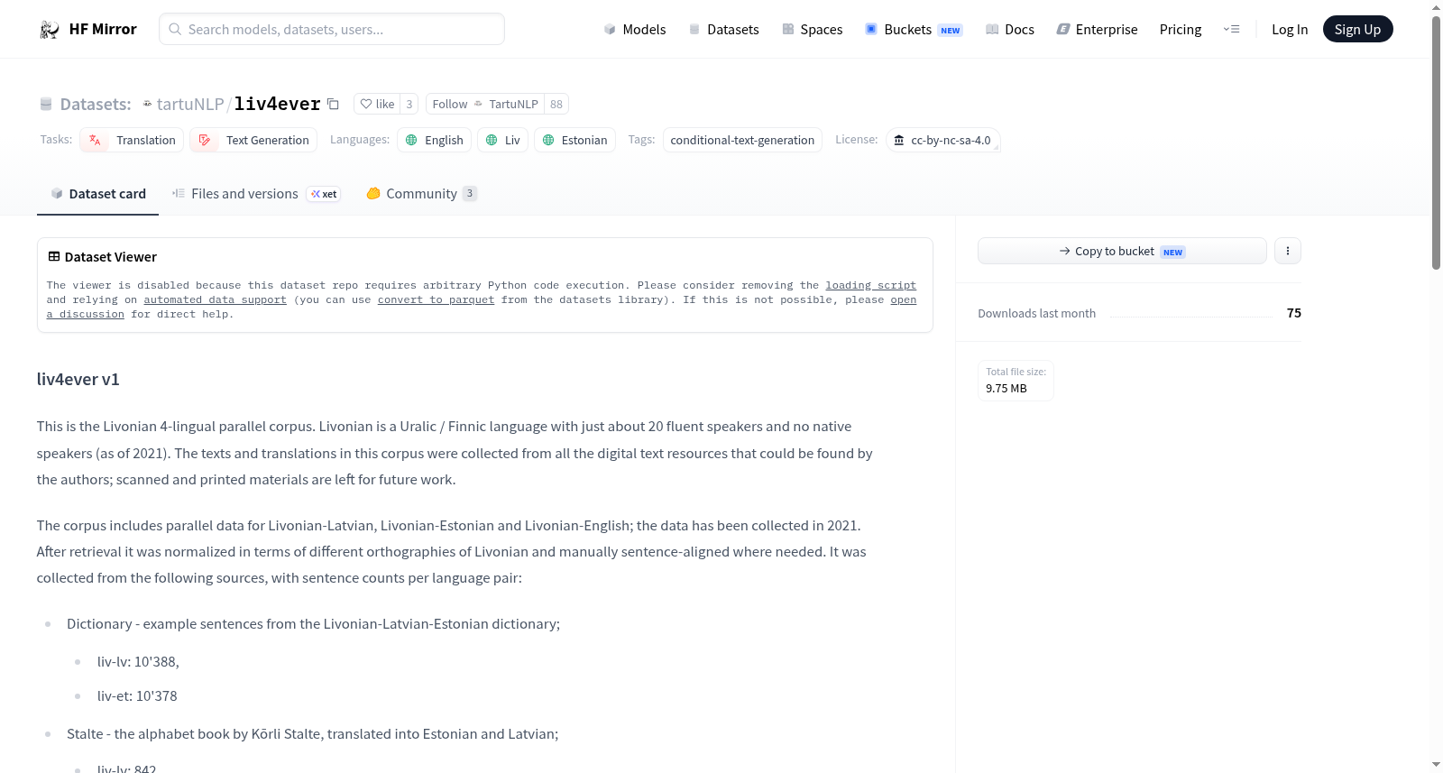Open Buckets in the navigation bar
Screen dimensions: 1443x773
coord(914,30)
